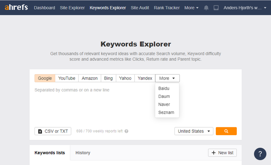
Task: Switch to the Keywords lists tab
Action: click(50, 153)
